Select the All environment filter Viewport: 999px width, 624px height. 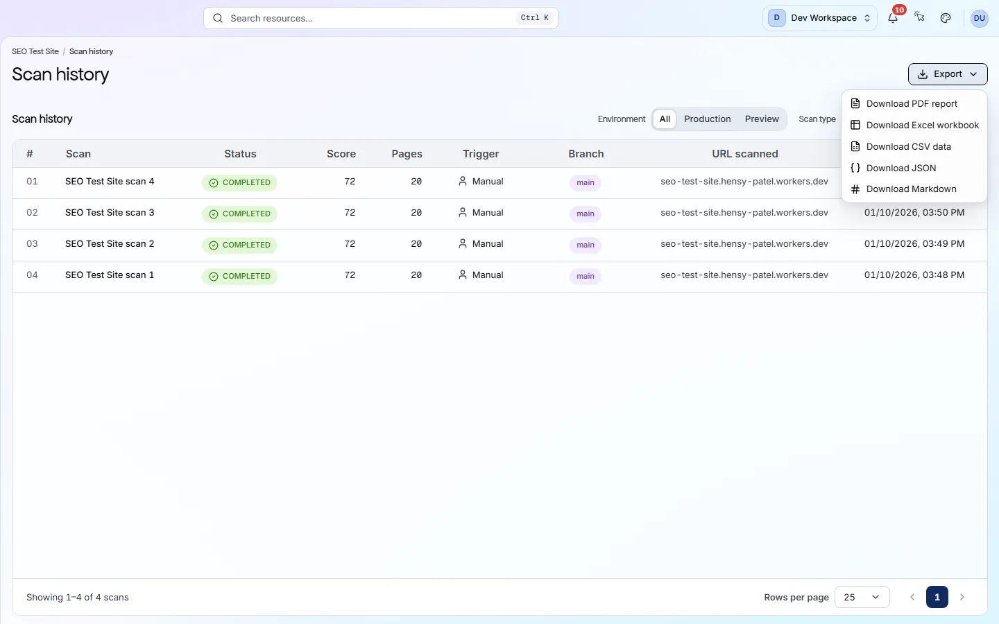[665, 119]
